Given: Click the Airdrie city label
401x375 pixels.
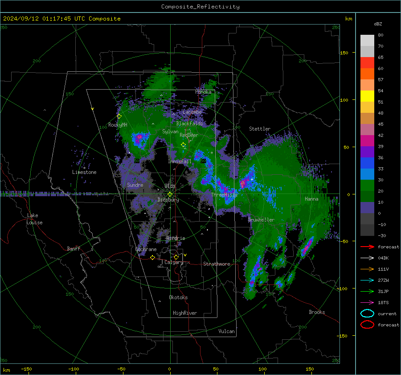Looking at the screenshot, I should pos(176,238).
